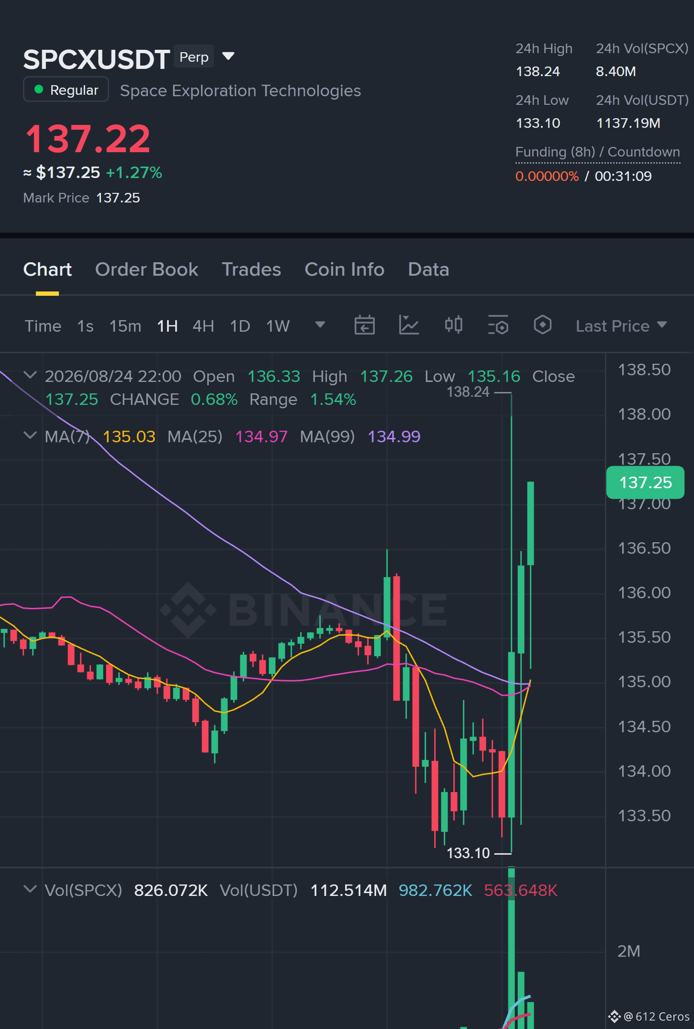Click the SPCXUSDT symbol title
Image resolution: width=694 pixels, height=1029 pixels.
(97, 59)
